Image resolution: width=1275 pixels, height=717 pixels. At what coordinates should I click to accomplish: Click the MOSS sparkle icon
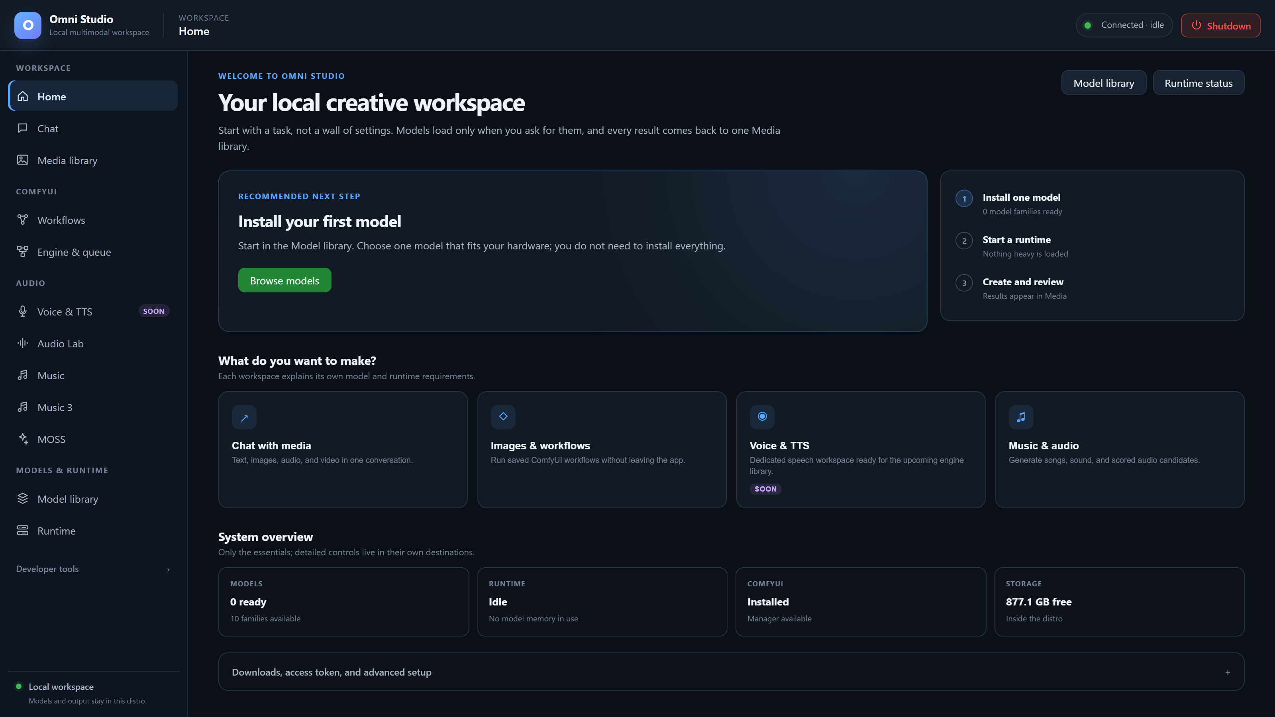coord(23,439)
